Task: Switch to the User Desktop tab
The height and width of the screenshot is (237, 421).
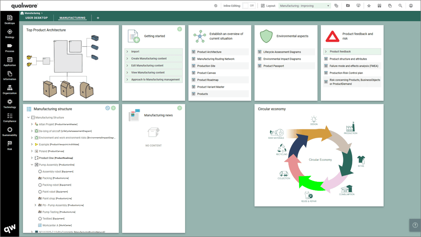Action: 36,18
